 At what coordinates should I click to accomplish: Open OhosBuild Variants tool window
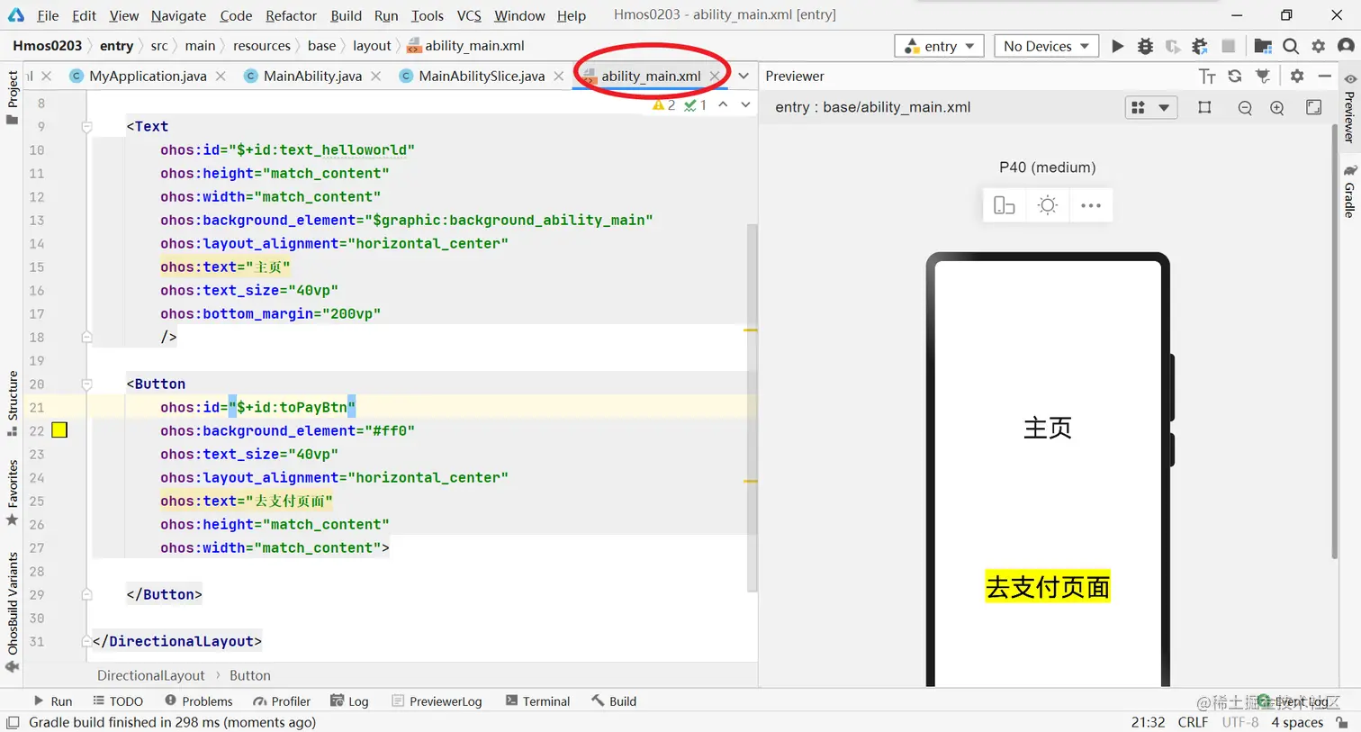[13, 613]
